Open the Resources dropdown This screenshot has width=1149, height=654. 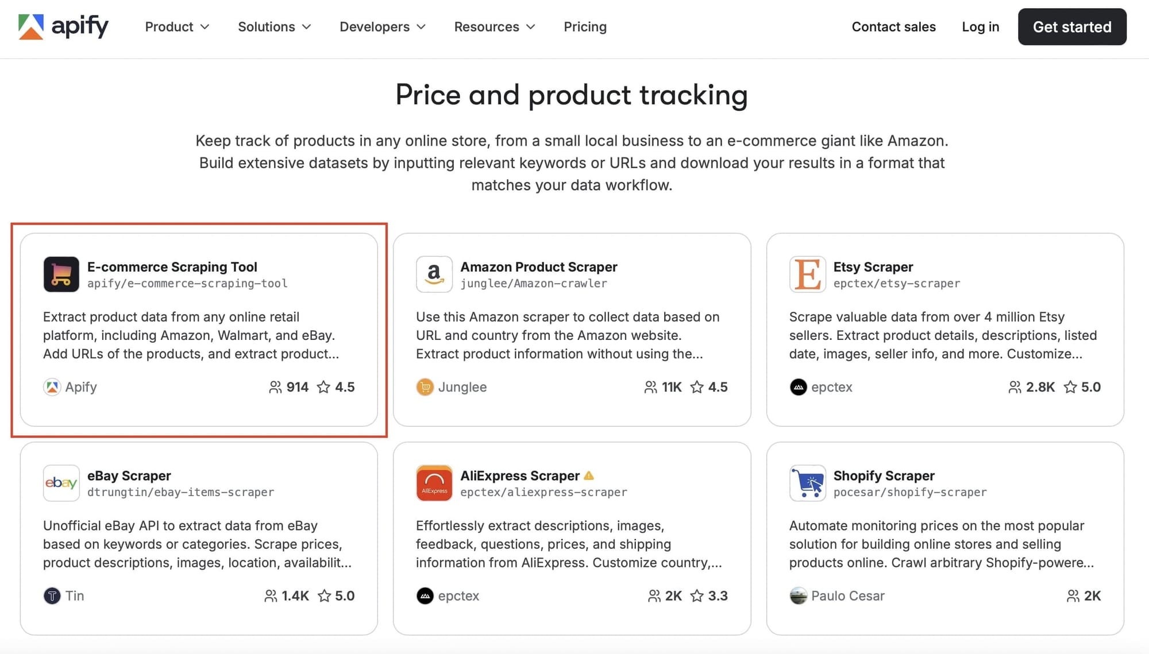coord(494,27)
